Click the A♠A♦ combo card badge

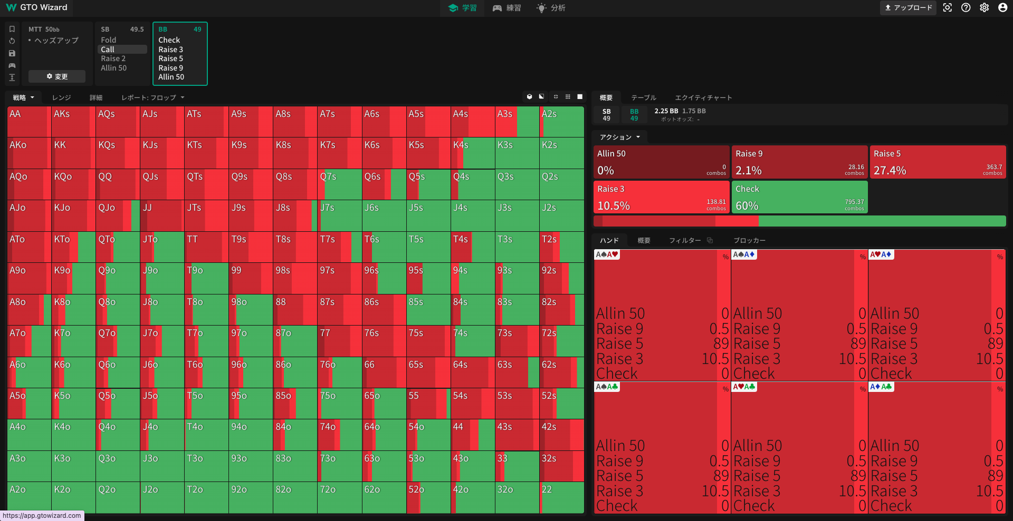tap(744, 254)
